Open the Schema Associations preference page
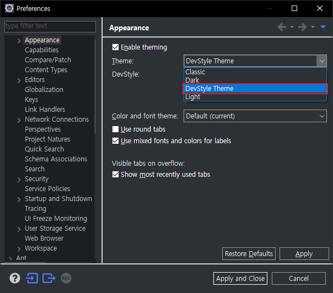This screenshot has width=333, height=293. [x=56, y=159]
